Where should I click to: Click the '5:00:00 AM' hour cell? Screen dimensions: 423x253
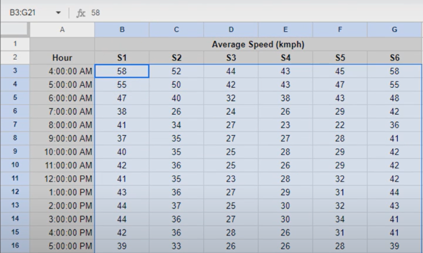click(62, 84)
